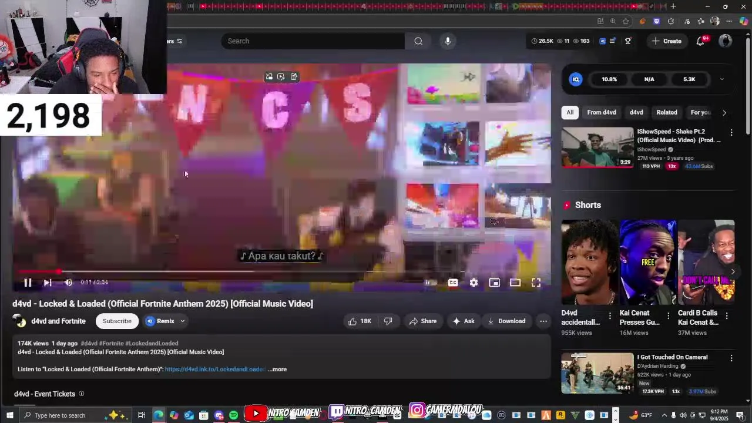Enter fullscreen mode
This screenshot has width=752, height=423.
click(536, 283)
